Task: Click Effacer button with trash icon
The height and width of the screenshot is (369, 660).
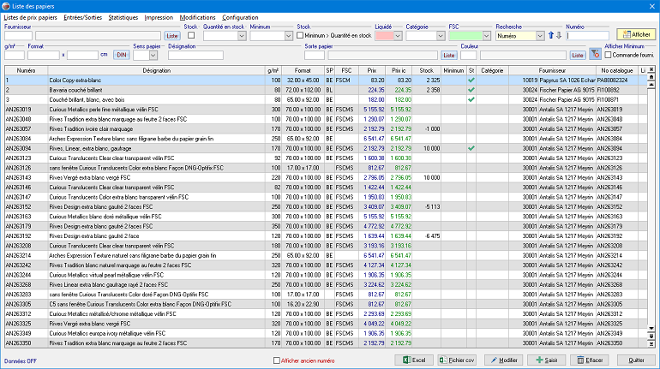Action: coord(590,360)
